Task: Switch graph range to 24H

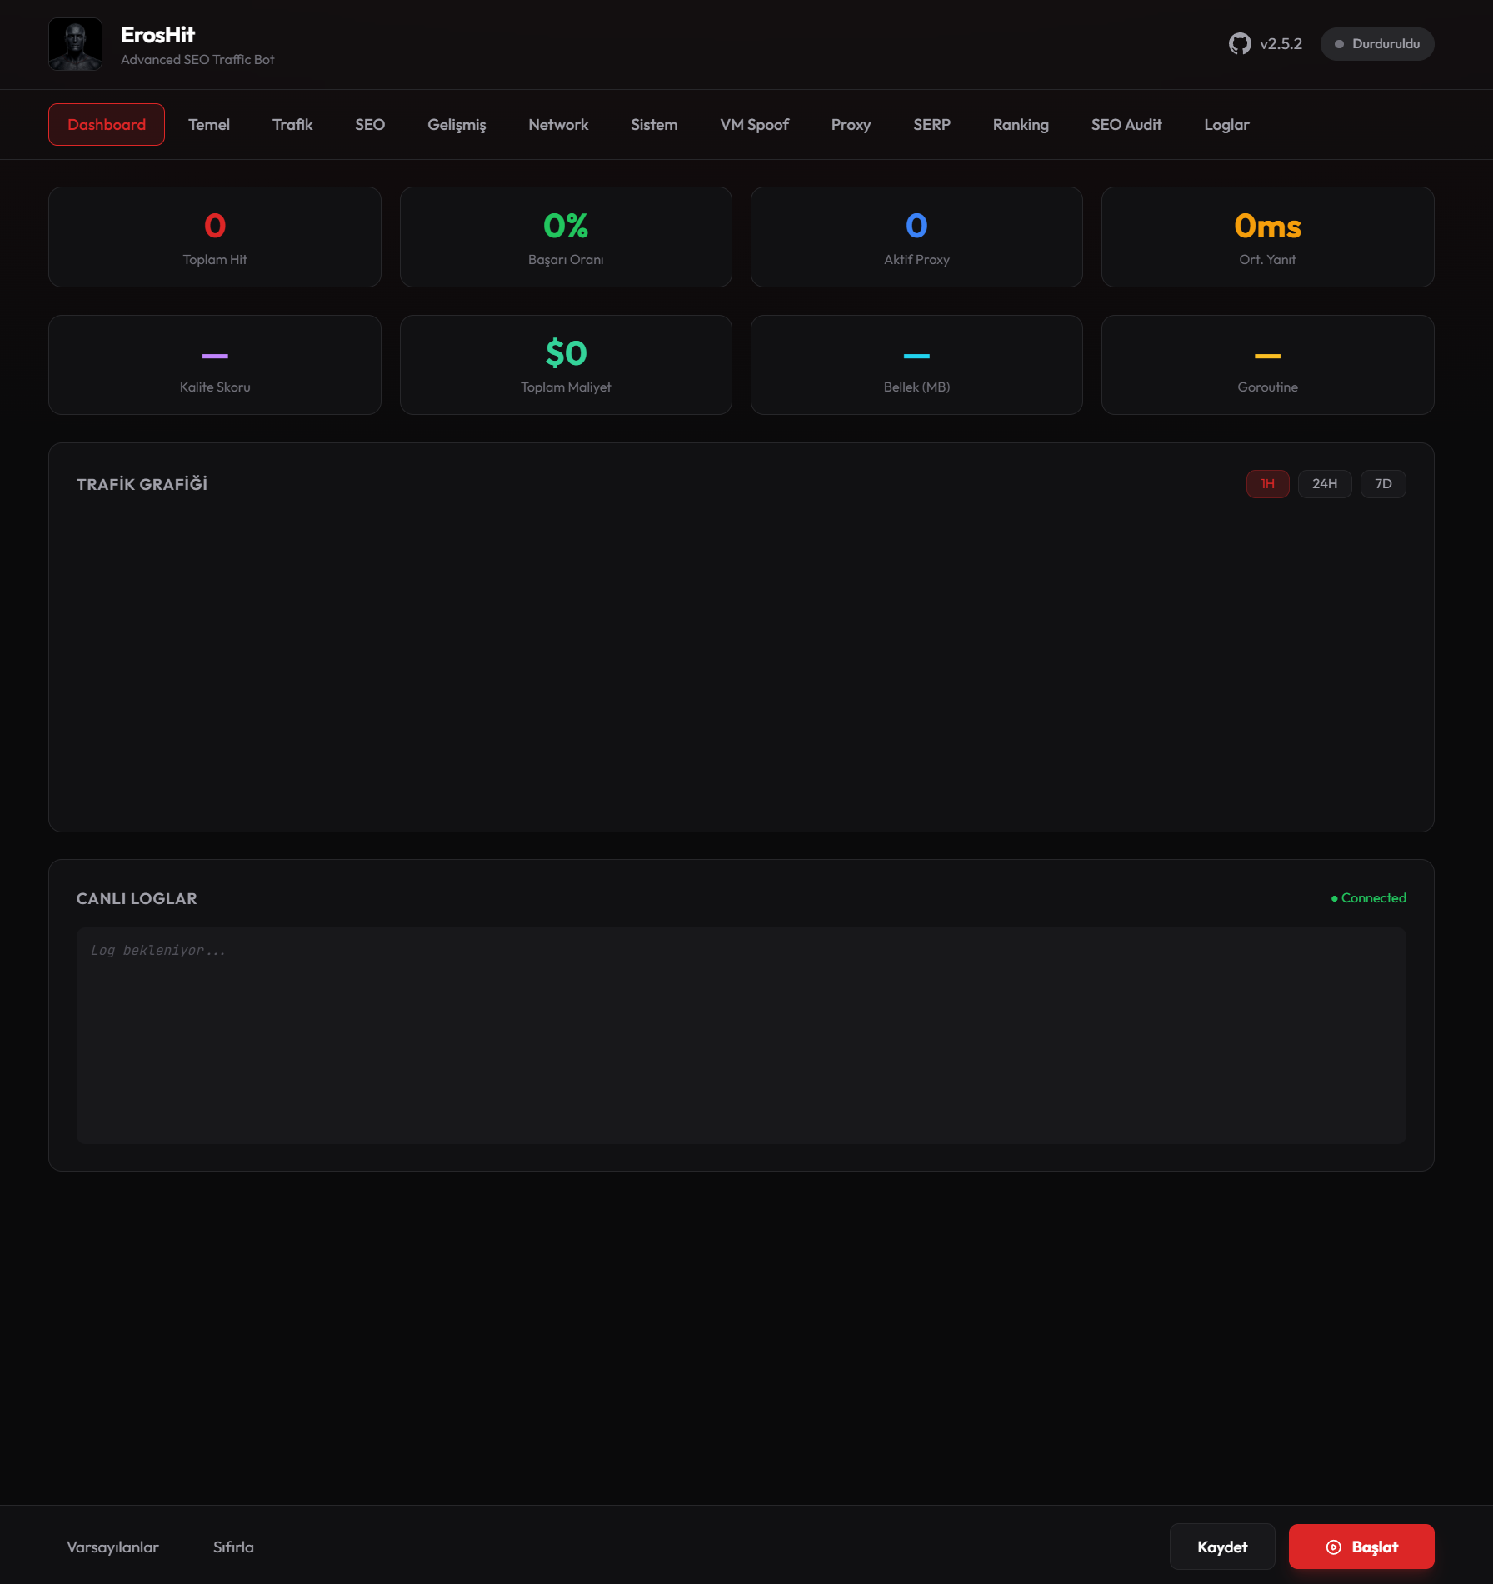Action: [1324, 484]
